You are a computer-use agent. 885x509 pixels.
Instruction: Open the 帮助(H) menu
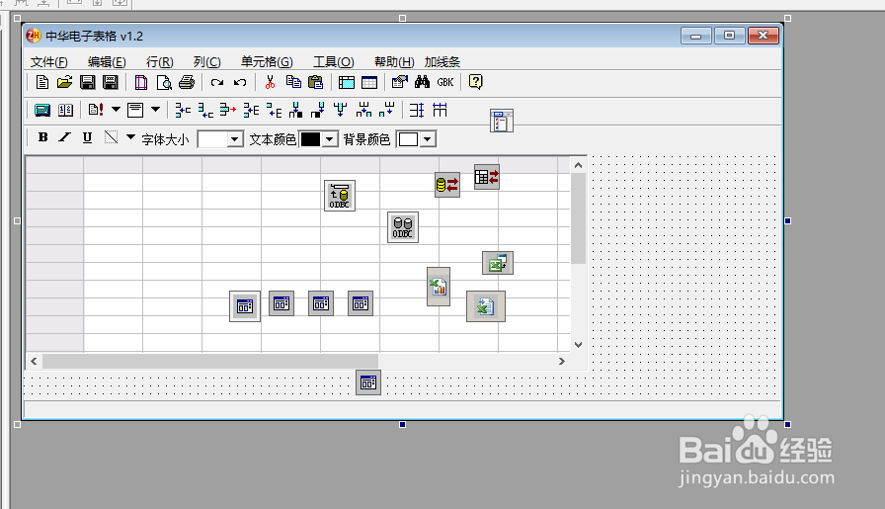point(394,62)
